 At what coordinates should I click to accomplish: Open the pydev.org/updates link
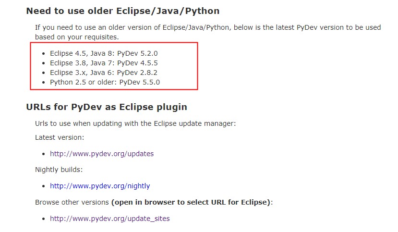pyautogui.click(x=102, y=154)
